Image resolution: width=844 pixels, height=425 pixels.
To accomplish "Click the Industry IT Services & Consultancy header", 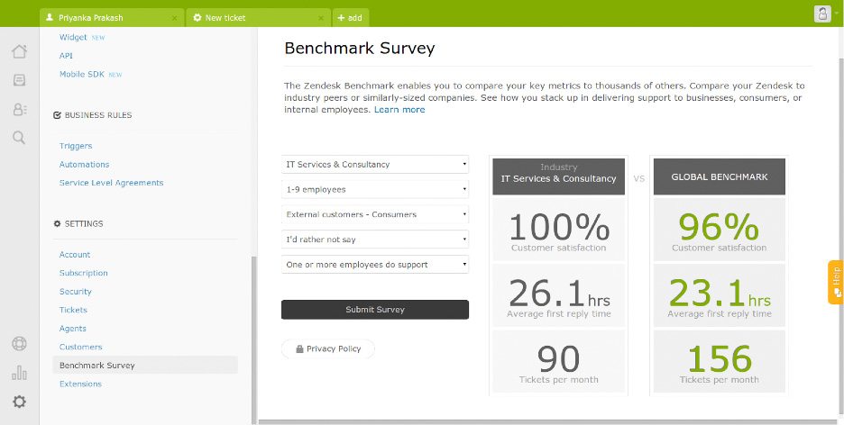I will pos(558,176).
